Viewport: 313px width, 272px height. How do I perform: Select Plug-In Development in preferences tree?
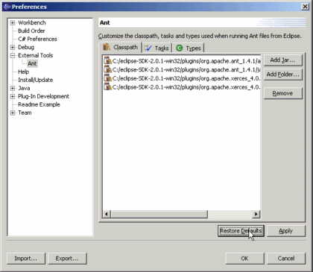click(x=43, y=96)
